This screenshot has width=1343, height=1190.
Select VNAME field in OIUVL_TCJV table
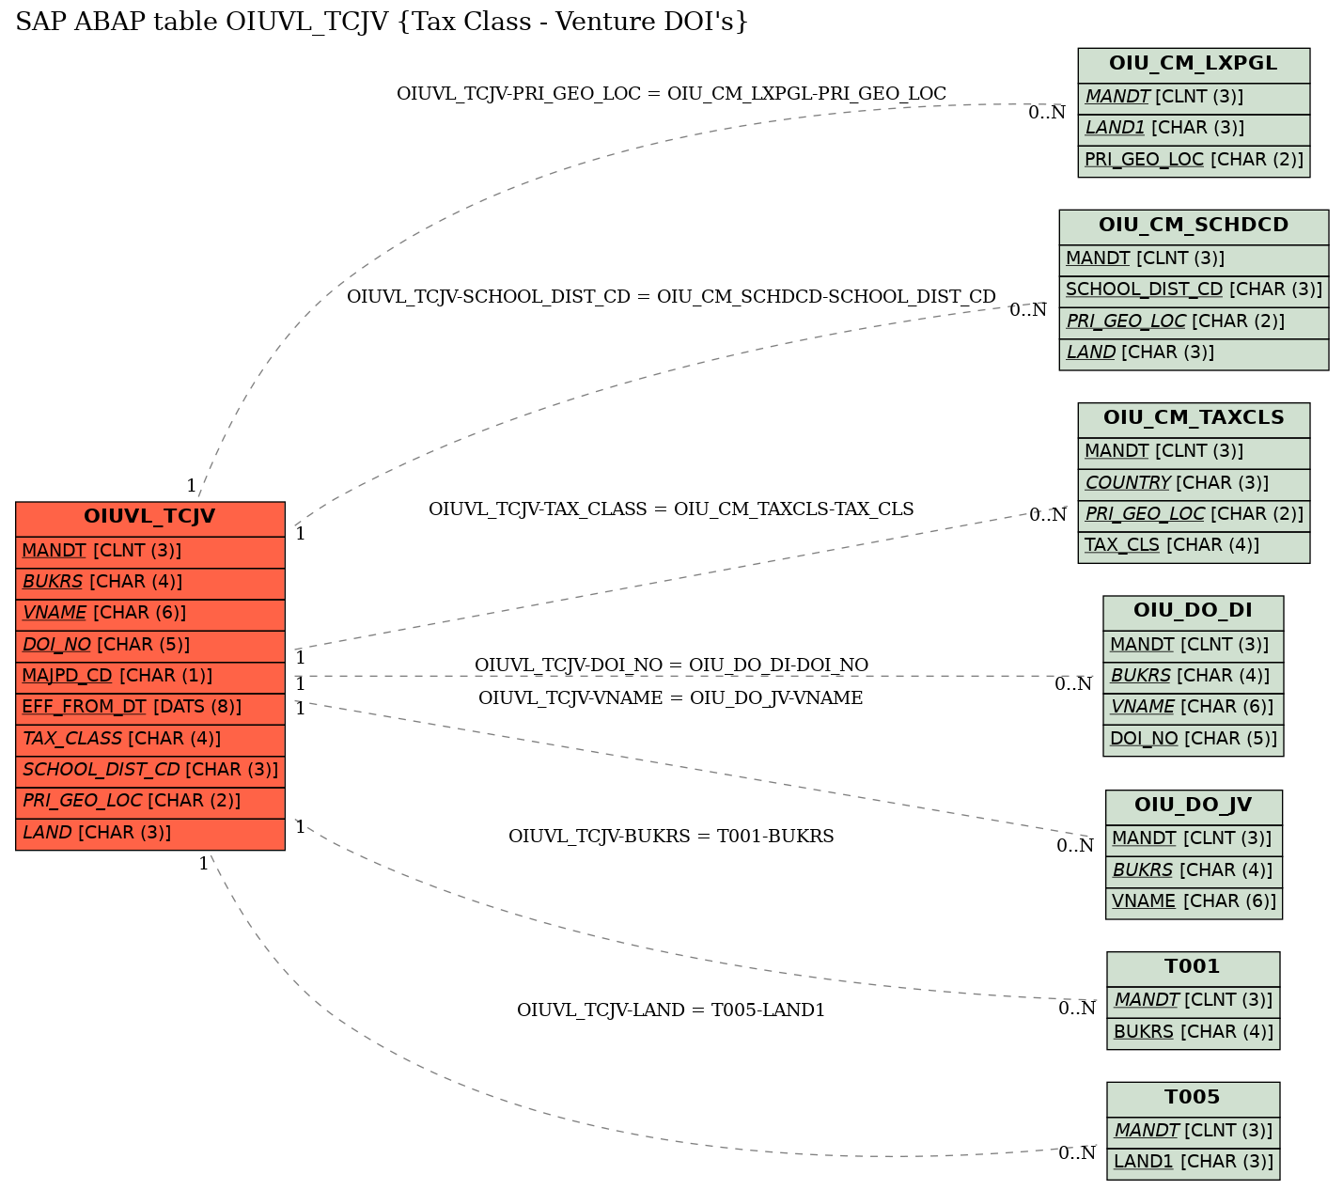(150, 614)
